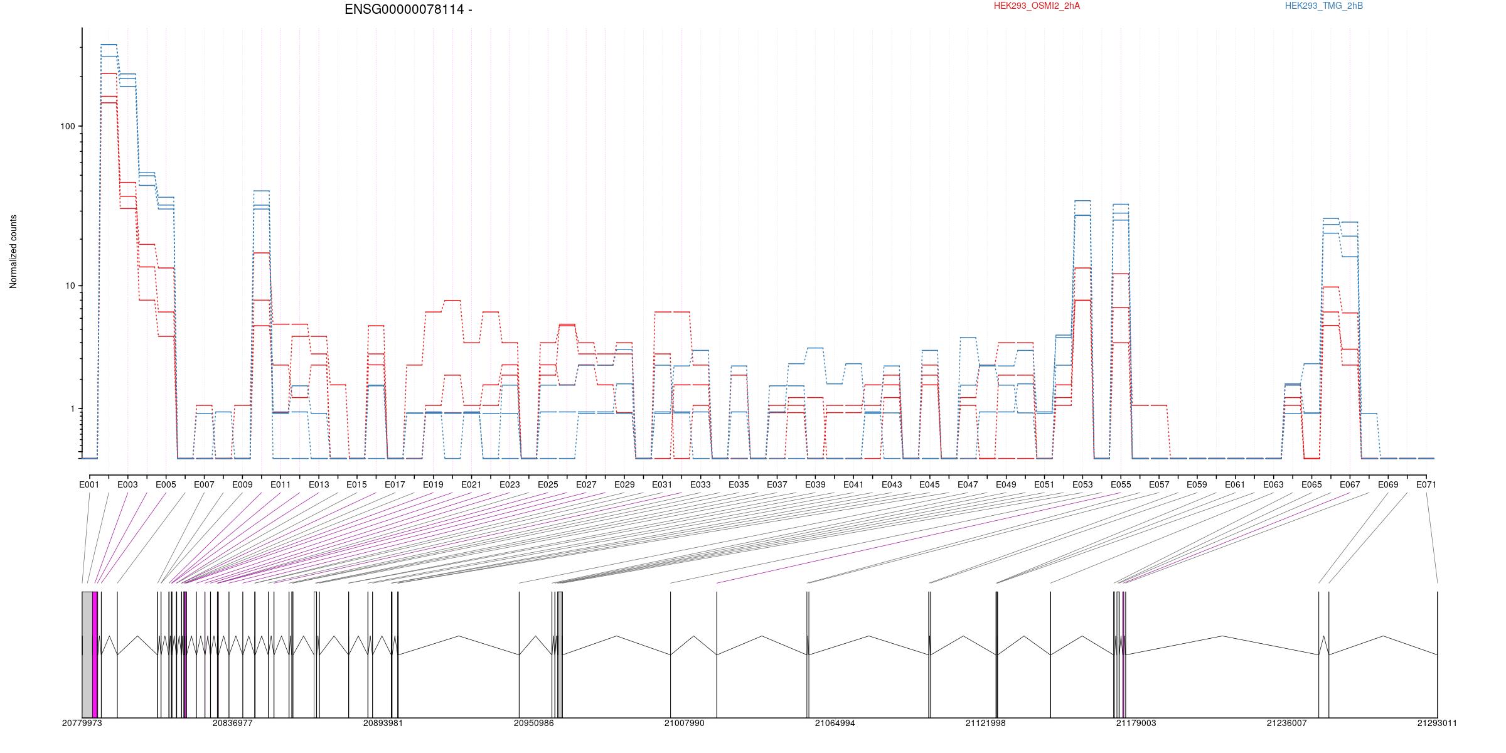Viewport: 1506px width, 753px height.
Task: Click exon label E001
Action: point(89,484)
